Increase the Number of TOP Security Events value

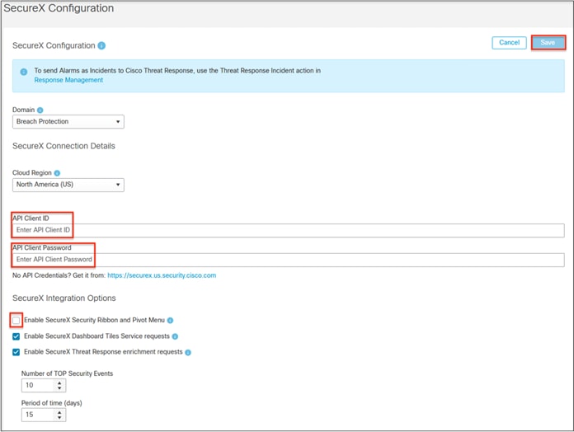pyautogui.click(x=59, y=383)
